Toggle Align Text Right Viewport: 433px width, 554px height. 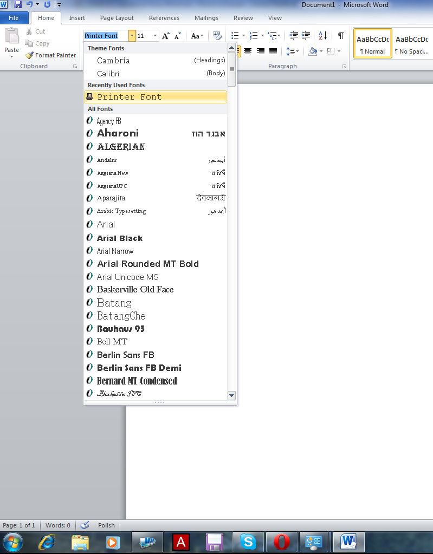[x=261, y=51]
